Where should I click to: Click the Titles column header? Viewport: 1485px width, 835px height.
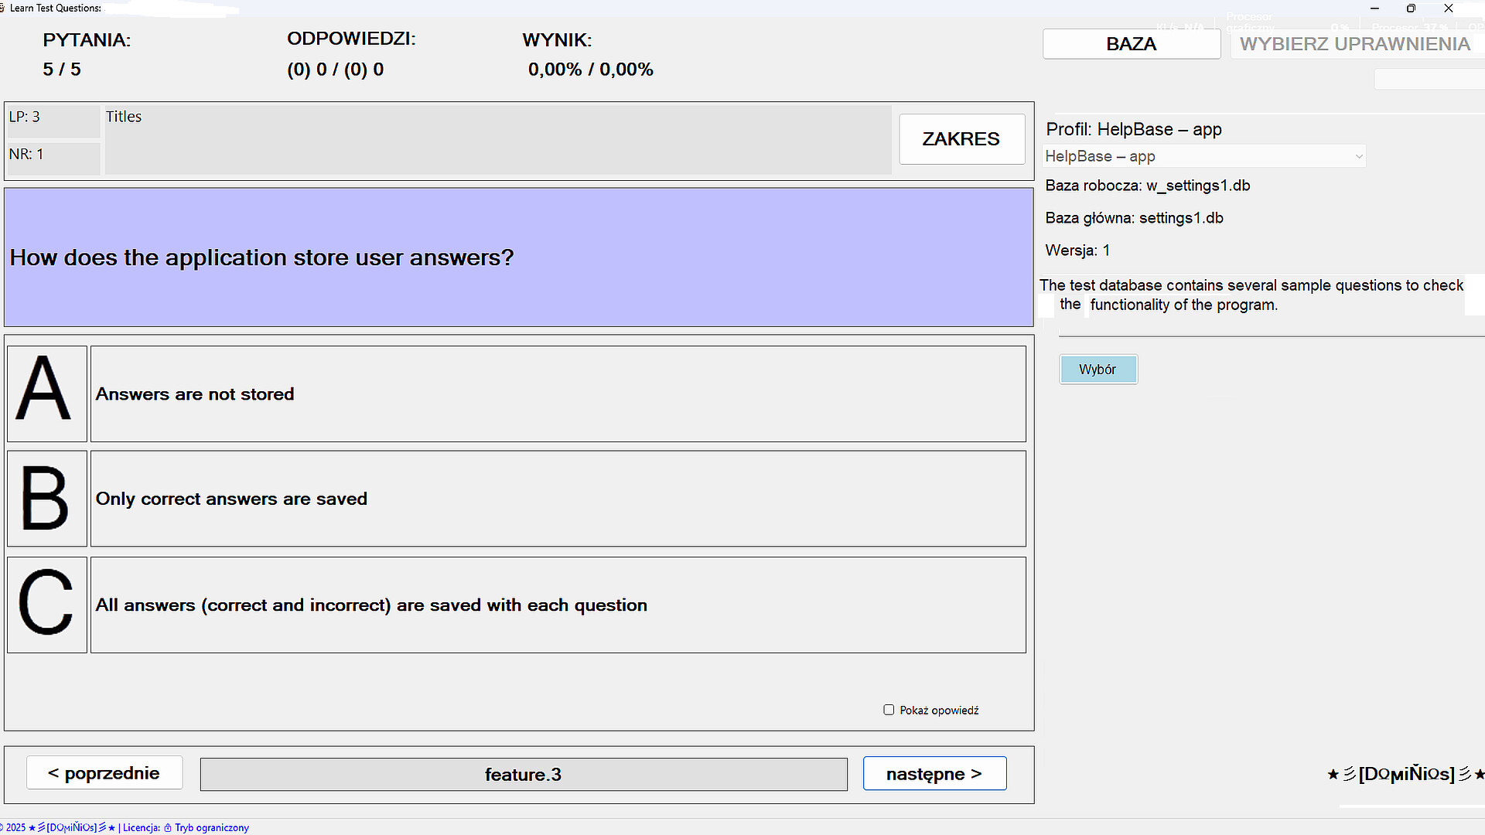point(124,116)
